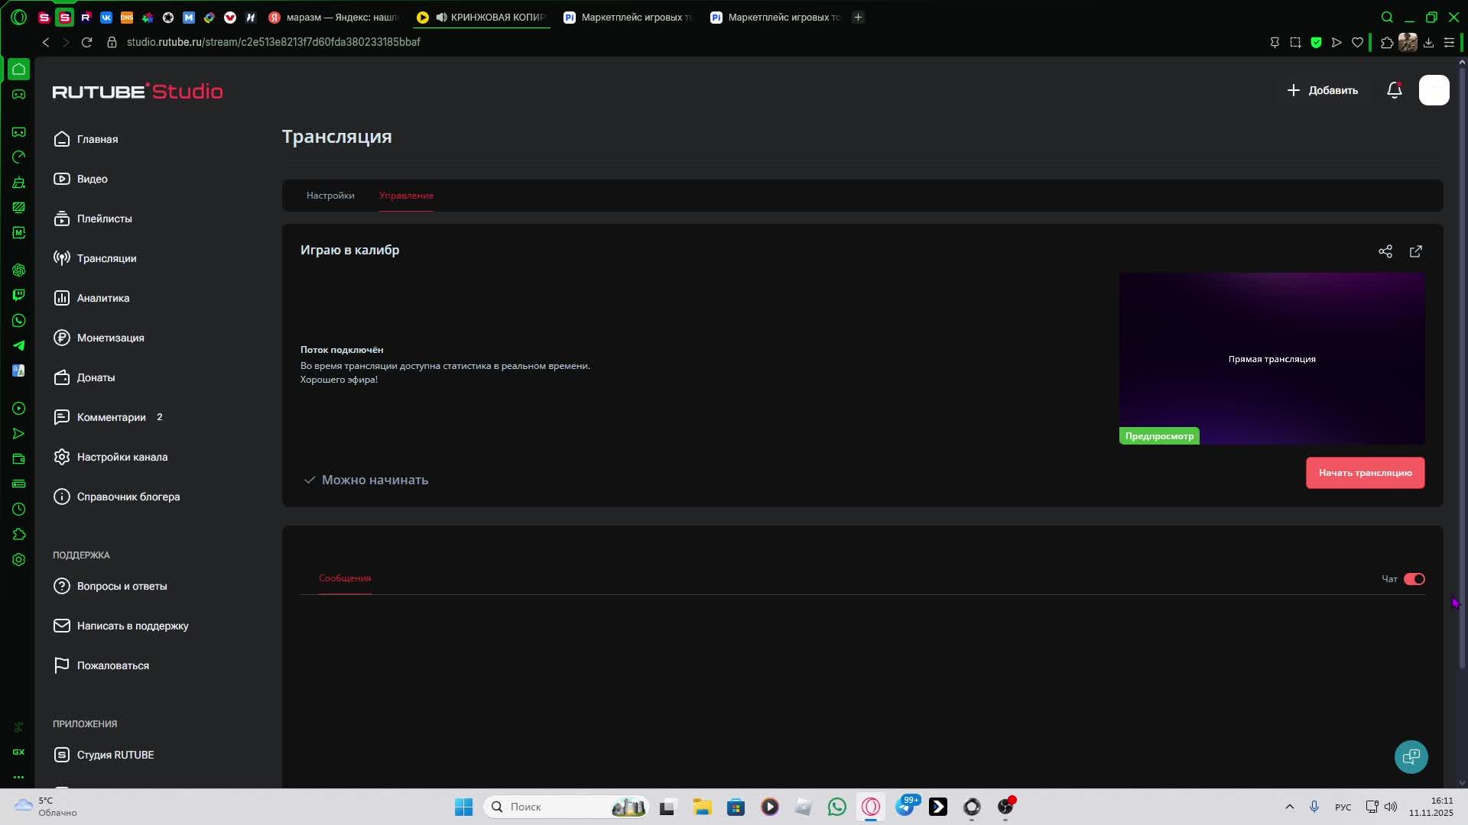Go to Аналитика section
Image resolution: width=1468 pixels, height=825 pixels.
pos(102,298)
